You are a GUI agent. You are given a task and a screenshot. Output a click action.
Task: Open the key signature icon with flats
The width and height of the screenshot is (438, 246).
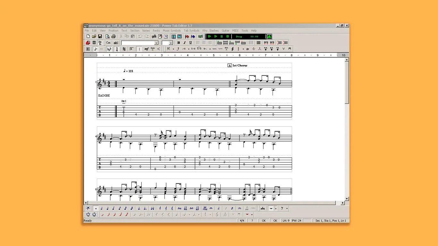click(109, 49)
